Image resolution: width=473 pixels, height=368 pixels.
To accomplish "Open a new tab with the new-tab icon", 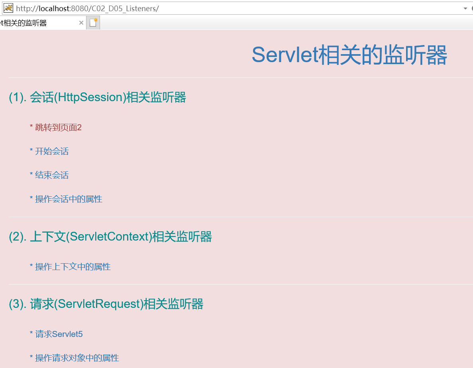I will click(x=93, y=23).
